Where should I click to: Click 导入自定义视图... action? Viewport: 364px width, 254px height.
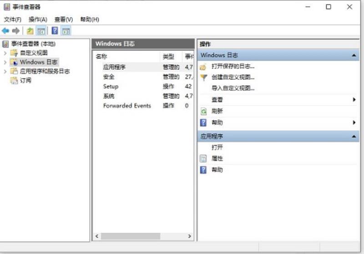[233, 88]
